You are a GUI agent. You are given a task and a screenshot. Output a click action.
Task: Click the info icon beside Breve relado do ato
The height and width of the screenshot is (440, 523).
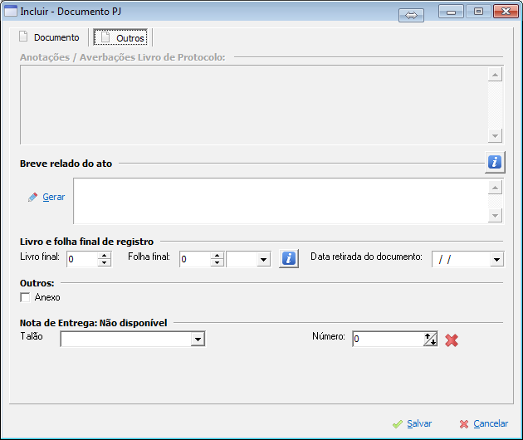495,162
